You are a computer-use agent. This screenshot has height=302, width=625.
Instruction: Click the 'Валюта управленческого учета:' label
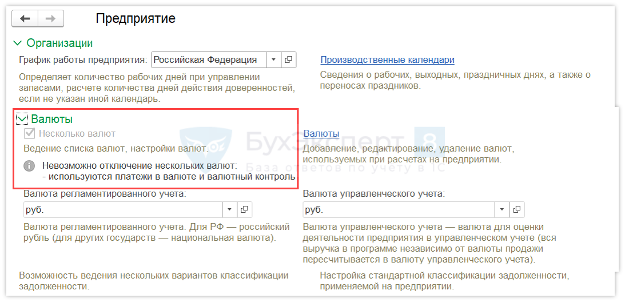coord(375,194)
